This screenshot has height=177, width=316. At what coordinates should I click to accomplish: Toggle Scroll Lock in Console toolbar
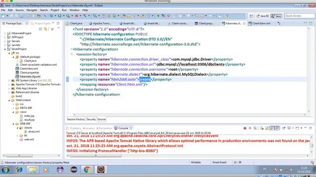267,128
